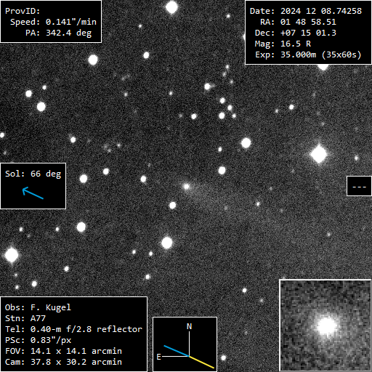This screenshot has width=372, height=372.
Task: Click the blue Sol direction arrow
Action: click(33, 193)
